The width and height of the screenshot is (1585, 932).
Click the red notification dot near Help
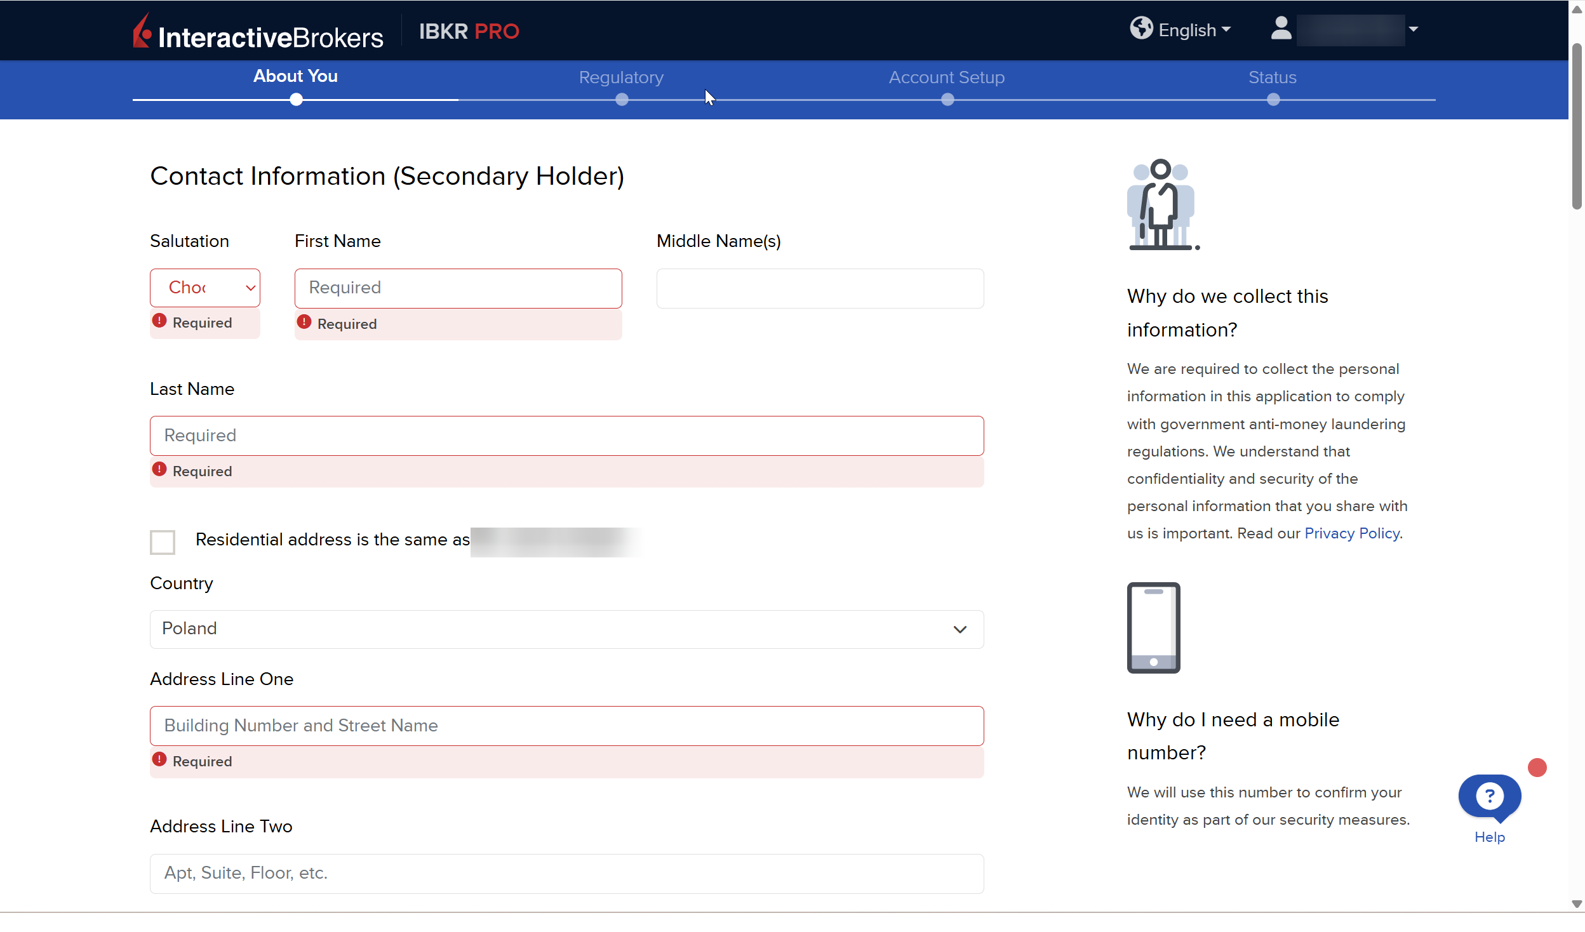pyautogui.click(x=1537, y=768)
